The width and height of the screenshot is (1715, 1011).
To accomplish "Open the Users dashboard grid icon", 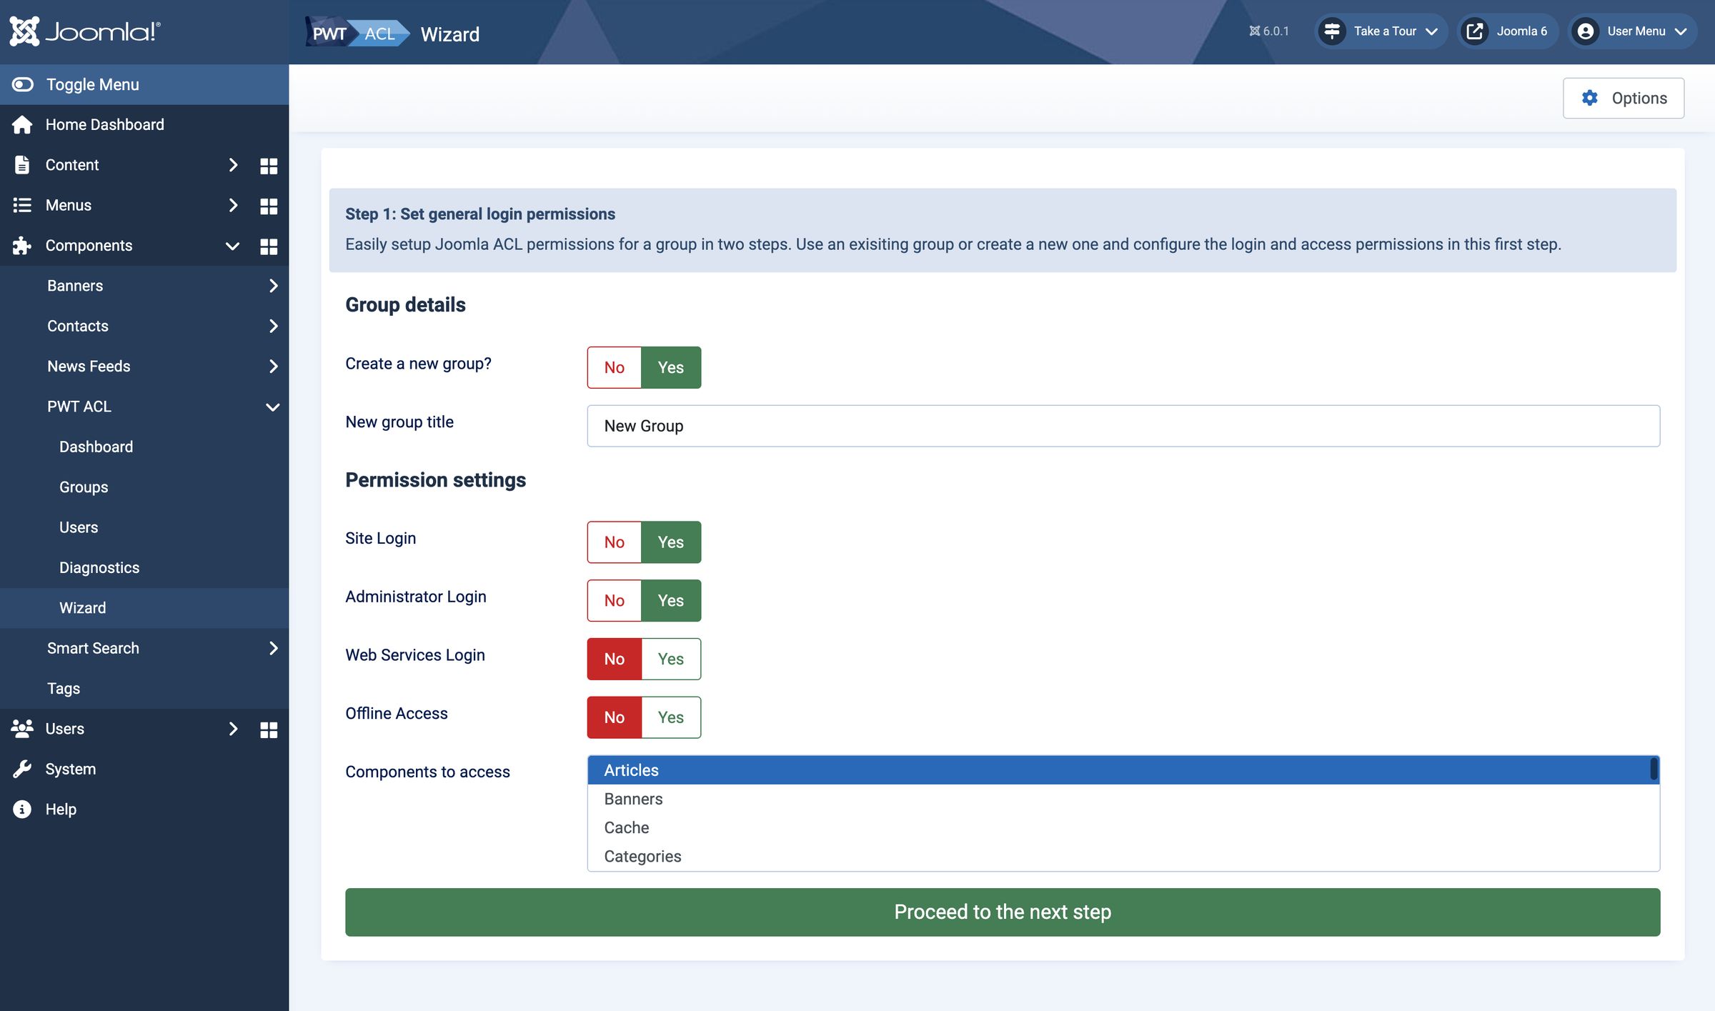I will click(x=269, y=729).
